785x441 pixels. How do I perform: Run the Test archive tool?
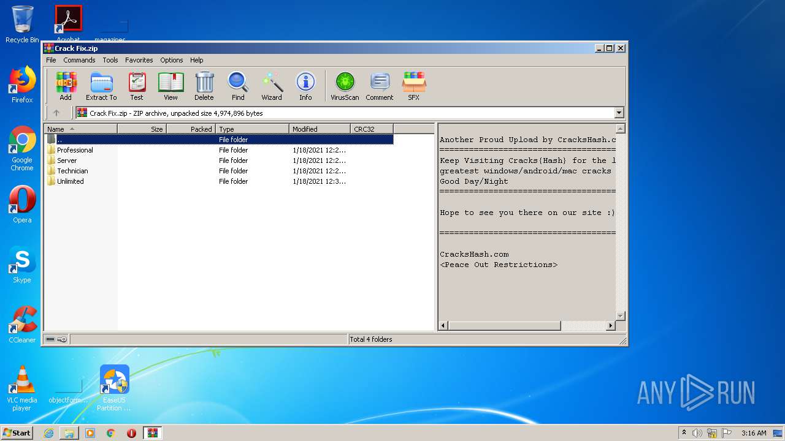tap(137, 86)
